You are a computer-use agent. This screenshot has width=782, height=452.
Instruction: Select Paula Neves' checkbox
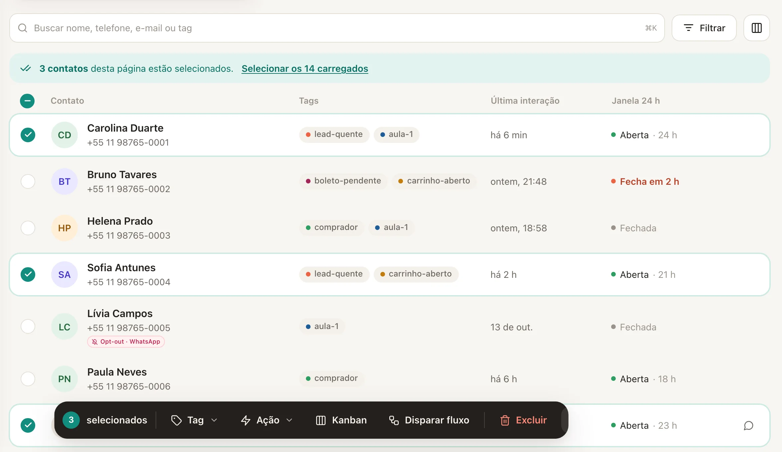(28, 379)
